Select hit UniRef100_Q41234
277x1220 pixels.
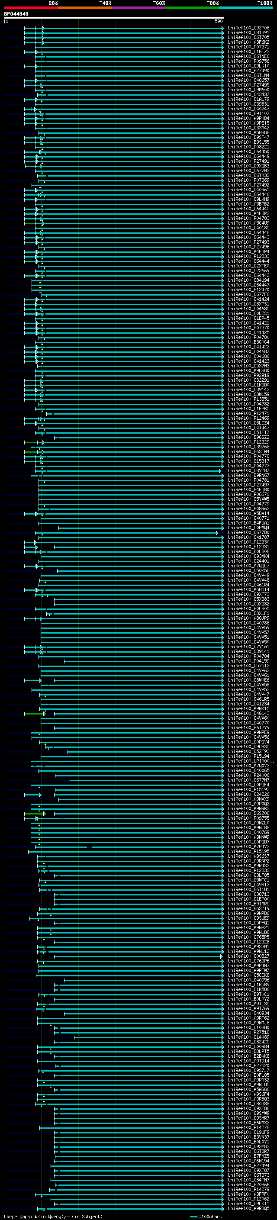[248, 704]
